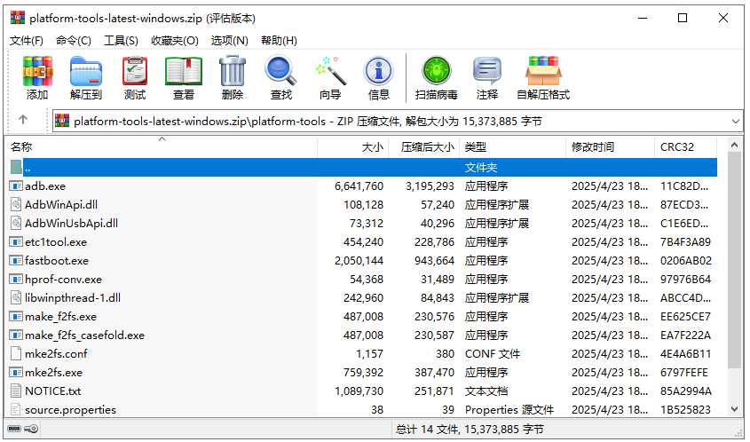Expand the archive path dropdown arrow
The width and height of the screenshot is (750, 442).
coord(735,121)
